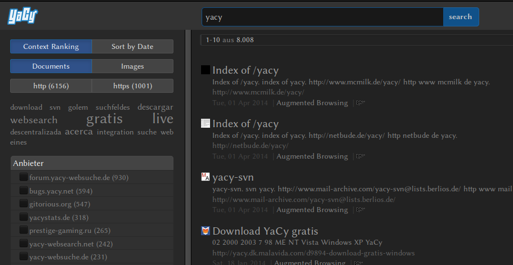This screenshot has height=265, width=513.
Task: Click the search button
Action: pos(461,17)
